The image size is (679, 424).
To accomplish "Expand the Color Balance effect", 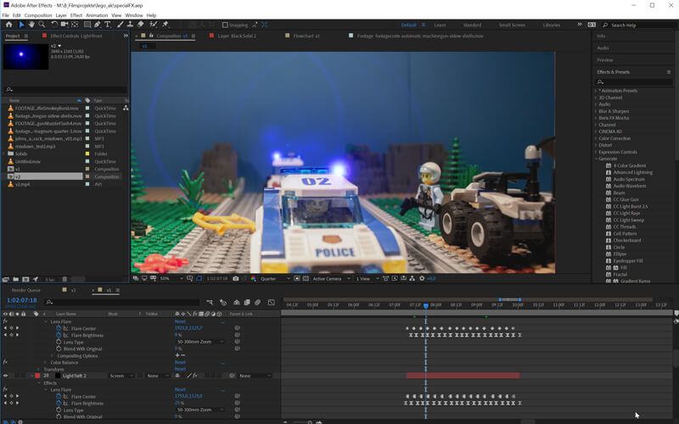I will click(46, 363).
